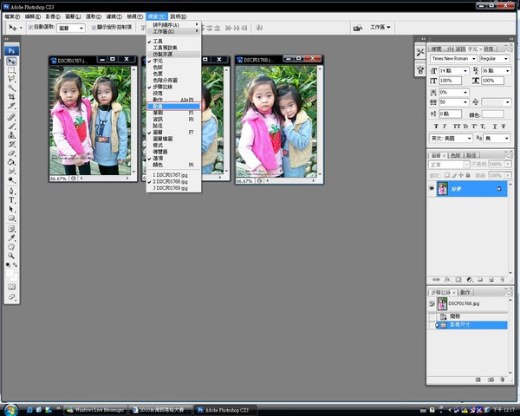Select the Zoom tool
Viewport: 520px width, 416px height.
[11, 256]
